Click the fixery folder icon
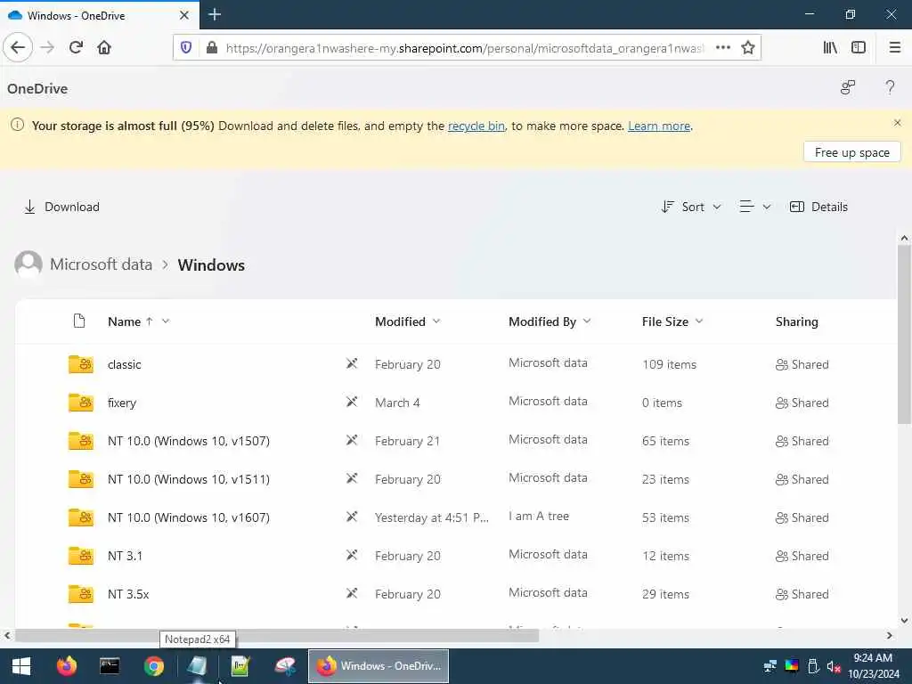Image resolution: width=912 pixels, height=684 pixels. [x=81, y=403]
